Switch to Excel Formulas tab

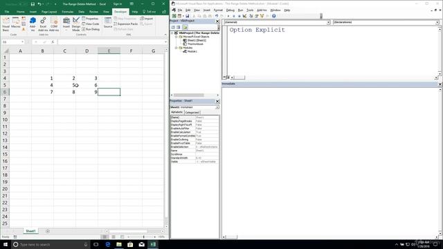(68, 12)
